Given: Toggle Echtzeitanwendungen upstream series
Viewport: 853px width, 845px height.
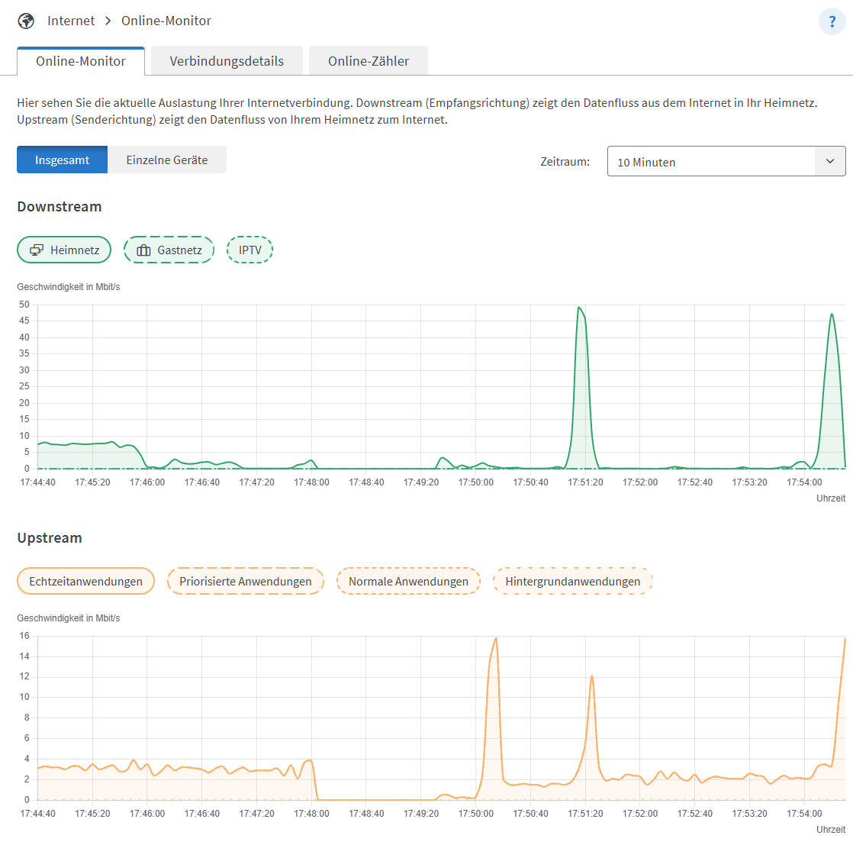Looking at the screenshot, I should pyautogui.click(x=86, y=581).
